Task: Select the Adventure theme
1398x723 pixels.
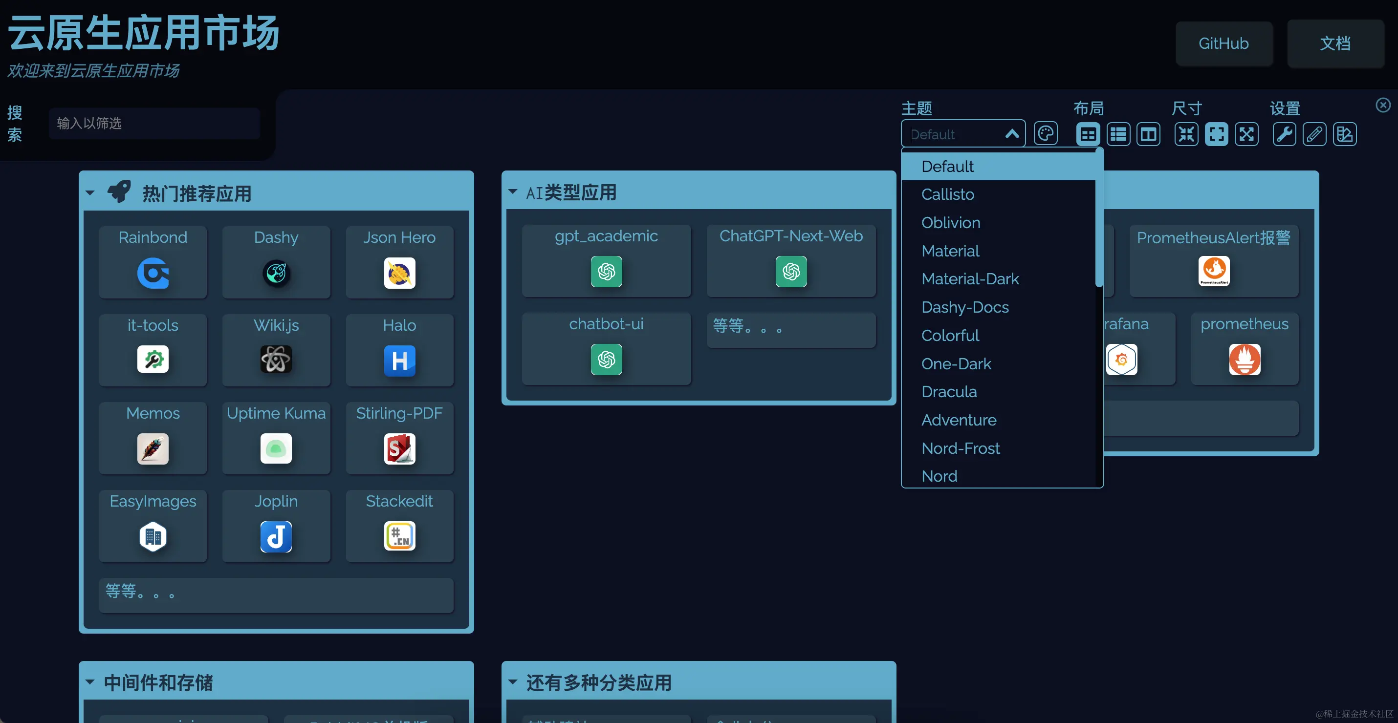Action: pos(999,420)
